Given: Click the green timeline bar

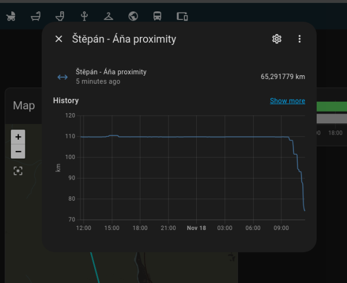Looking at the screenshot, I should click(x=331, y=106).
